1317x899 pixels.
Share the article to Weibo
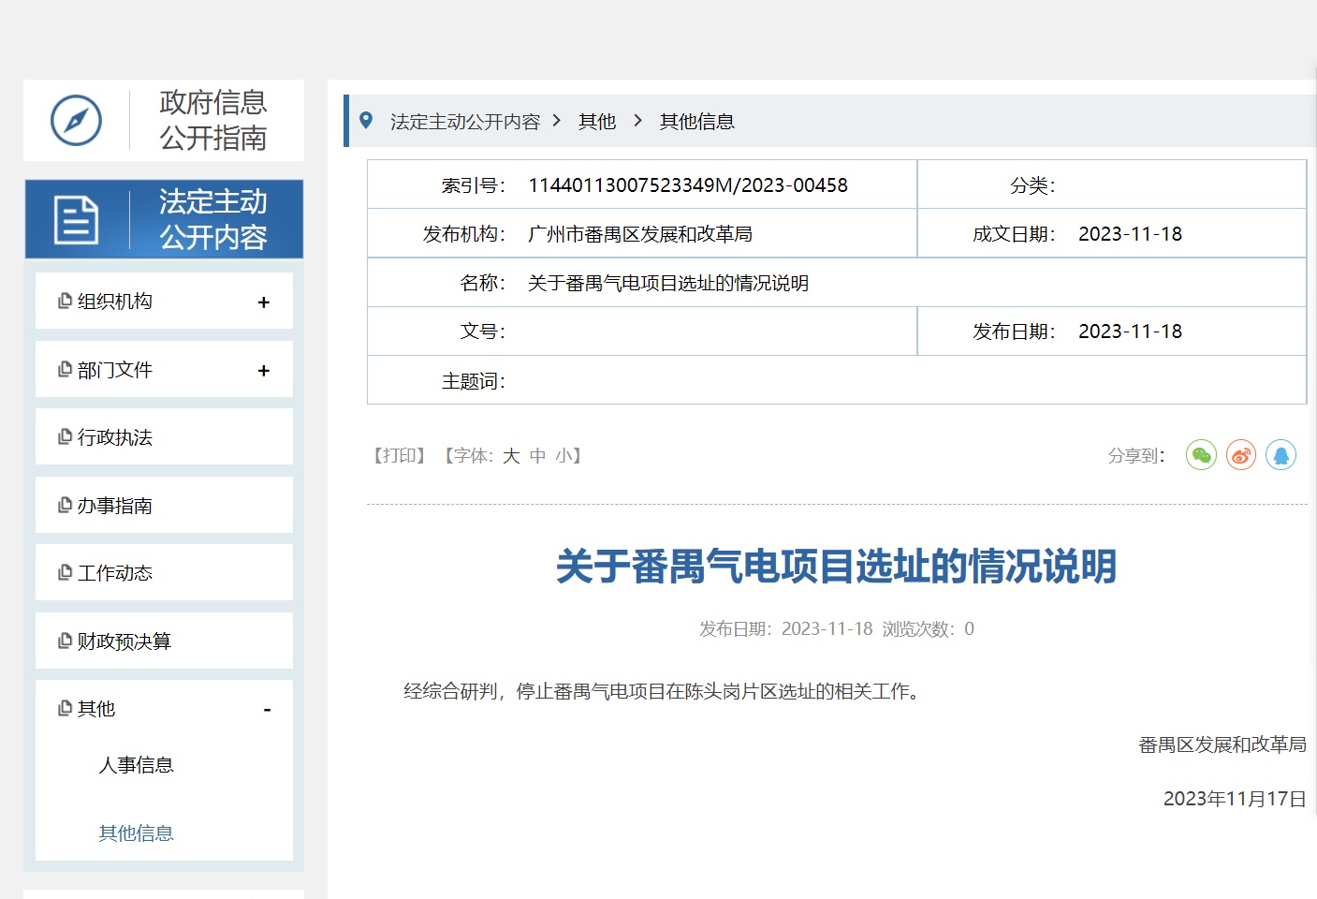(1241, 455)
